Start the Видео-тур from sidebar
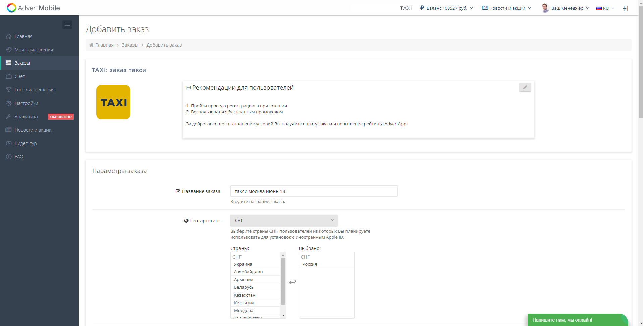Screen dimensions: 643x326 (x=26, y=143)
